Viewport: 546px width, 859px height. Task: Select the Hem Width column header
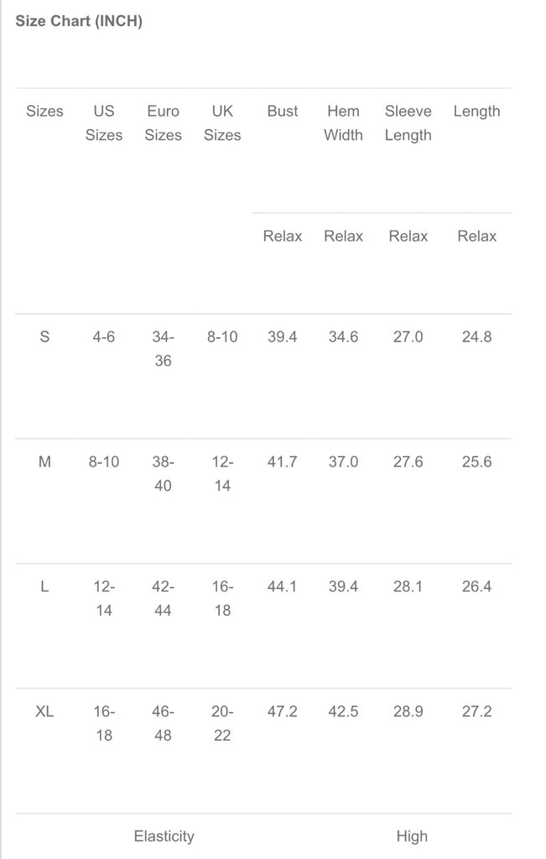click(x=343, y=123)
